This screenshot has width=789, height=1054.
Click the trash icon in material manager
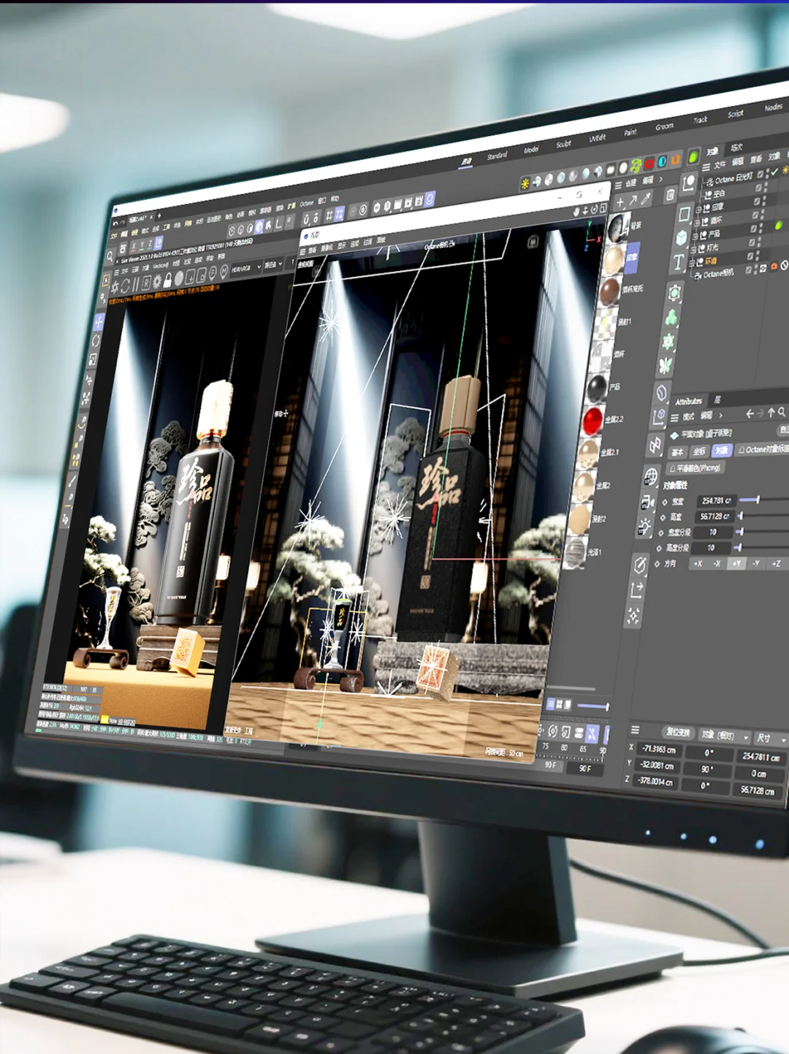tap(671, 194)
